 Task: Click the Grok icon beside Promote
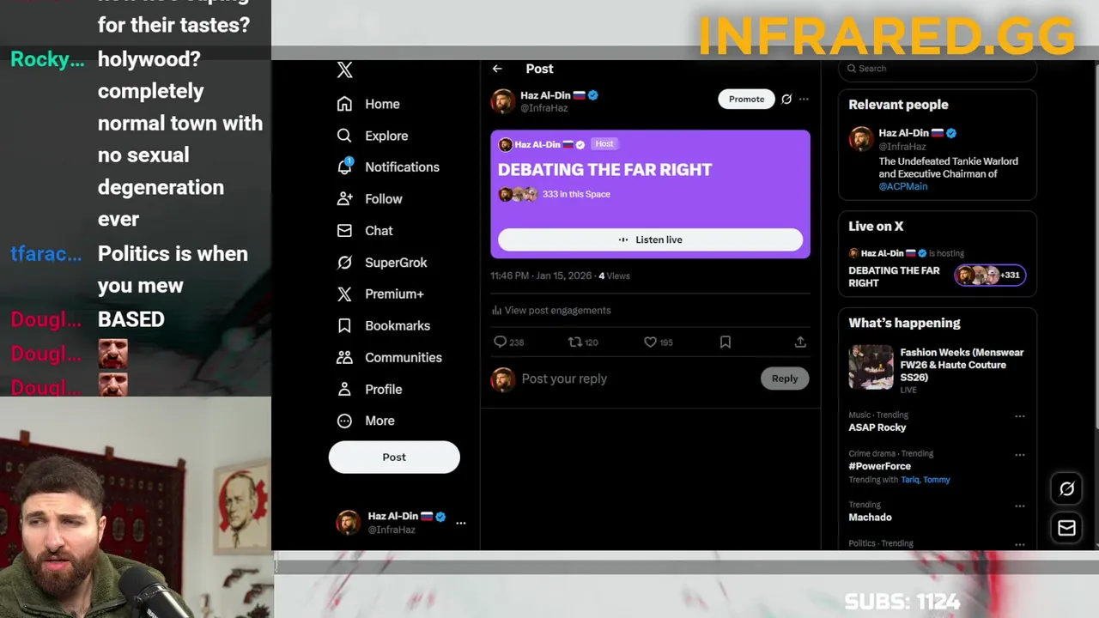786,100
